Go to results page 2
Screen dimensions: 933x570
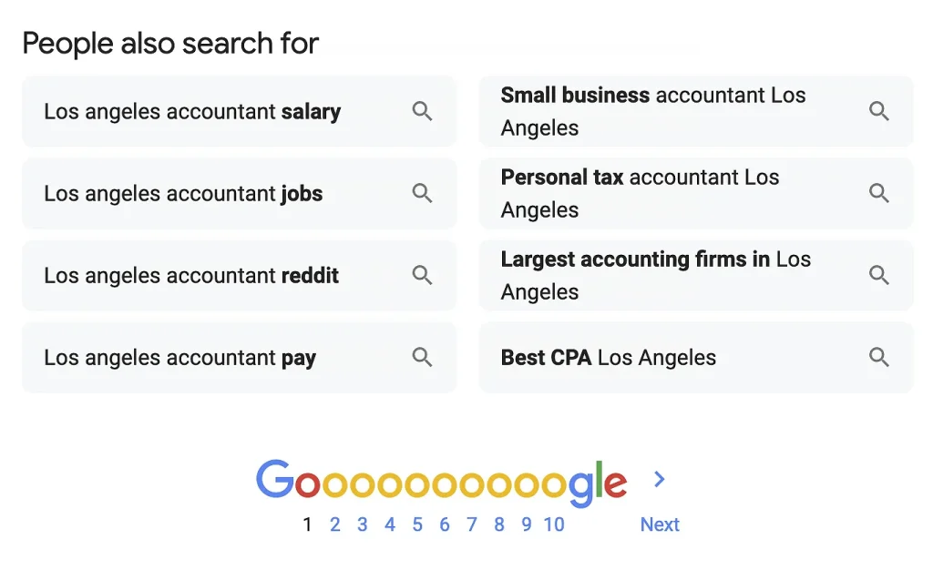click(335, 524)
